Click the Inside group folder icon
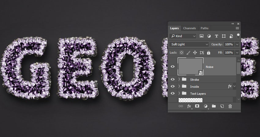Viewport: 260px width, 137px height. click(x=184, y=86)
